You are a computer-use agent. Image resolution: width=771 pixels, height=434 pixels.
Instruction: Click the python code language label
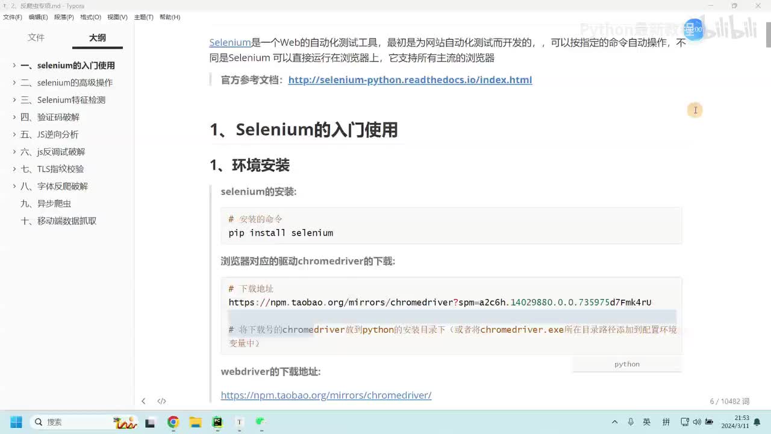tap(627, 364)
